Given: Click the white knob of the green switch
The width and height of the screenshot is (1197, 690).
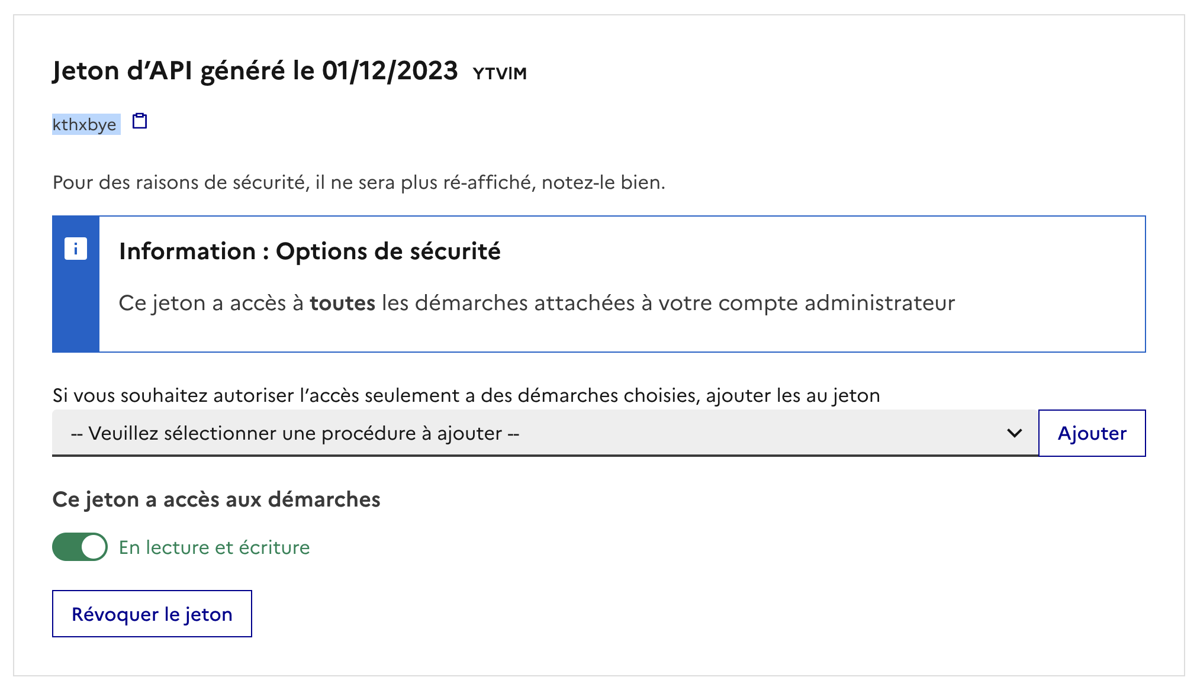Looking at the screenshot, I should pos(94,547).
